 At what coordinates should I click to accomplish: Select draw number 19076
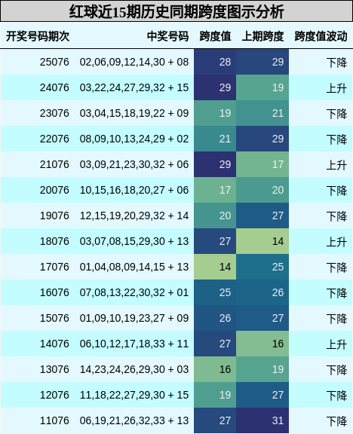tap(54, 215)
